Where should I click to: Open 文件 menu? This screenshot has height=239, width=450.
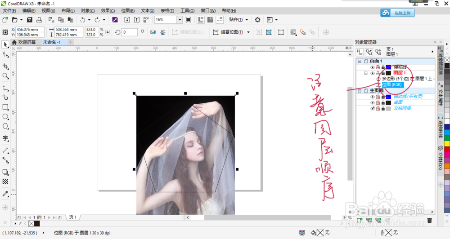pyautogui.click(x=9, y=11)
